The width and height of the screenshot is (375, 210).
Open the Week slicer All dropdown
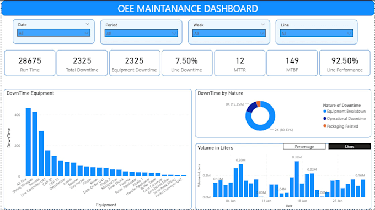tap(229, 33)
